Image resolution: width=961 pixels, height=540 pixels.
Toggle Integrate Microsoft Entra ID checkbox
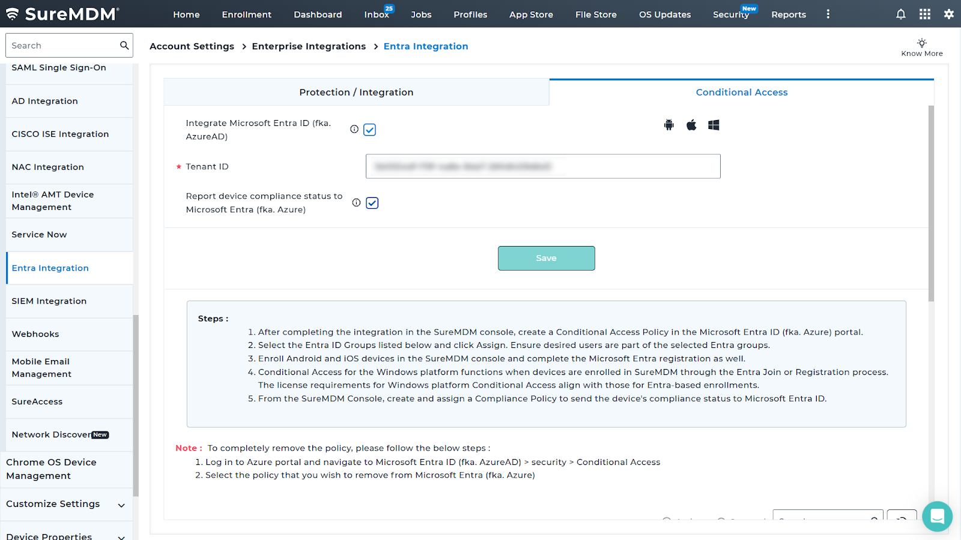[369, 130]
